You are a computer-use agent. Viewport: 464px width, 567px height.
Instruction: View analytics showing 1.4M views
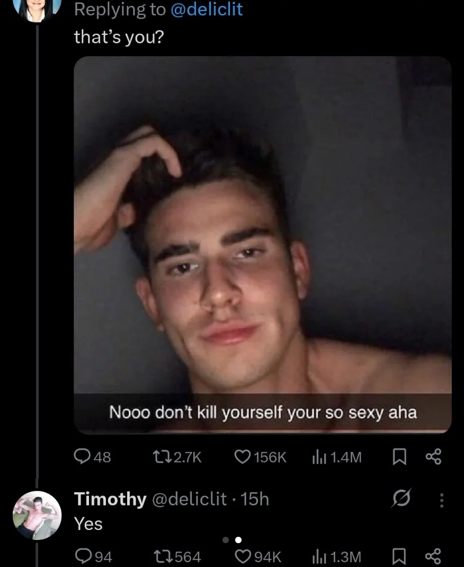[336, 457]
